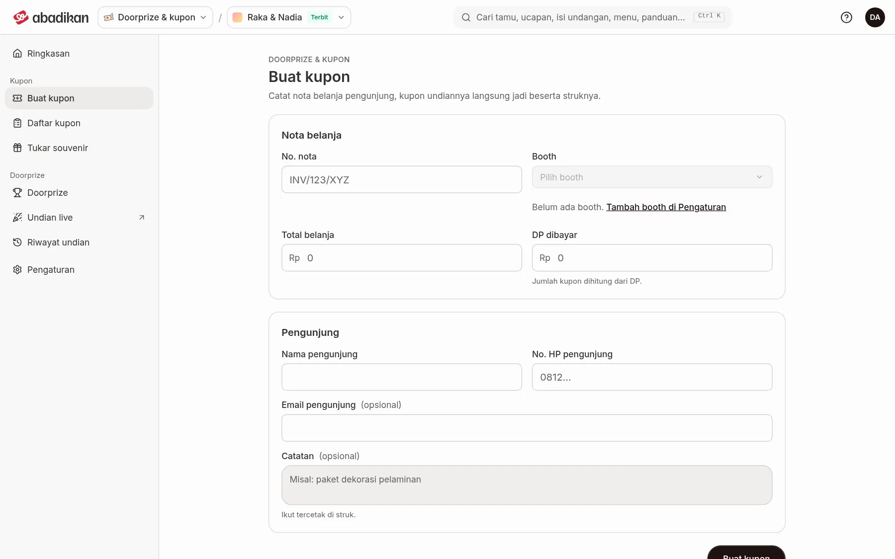The image size is (895, 559).
Task: Click the Pengunjung section heading
Action: point(310,332)
